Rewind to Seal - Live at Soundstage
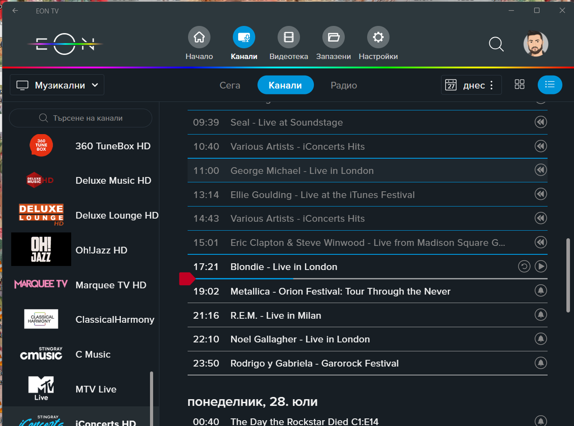Screen dimensions: 574x426 pyautogui.click(x=541, y=122)
